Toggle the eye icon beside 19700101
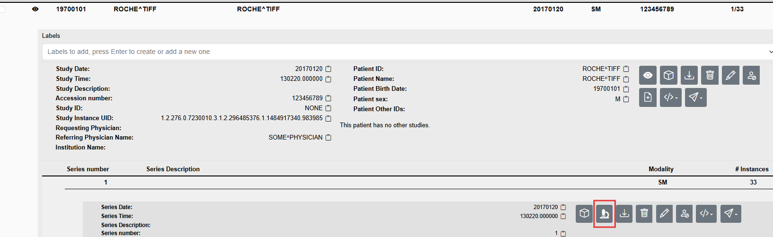The width and height of the screenshot is (773, 237). click(x=35, y=9)
